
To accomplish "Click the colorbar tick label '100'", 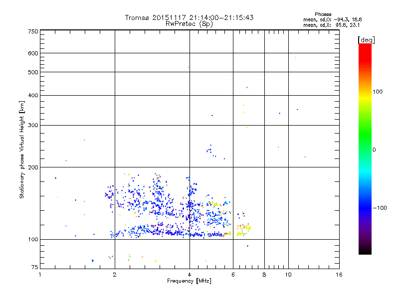I will [378, 92].
